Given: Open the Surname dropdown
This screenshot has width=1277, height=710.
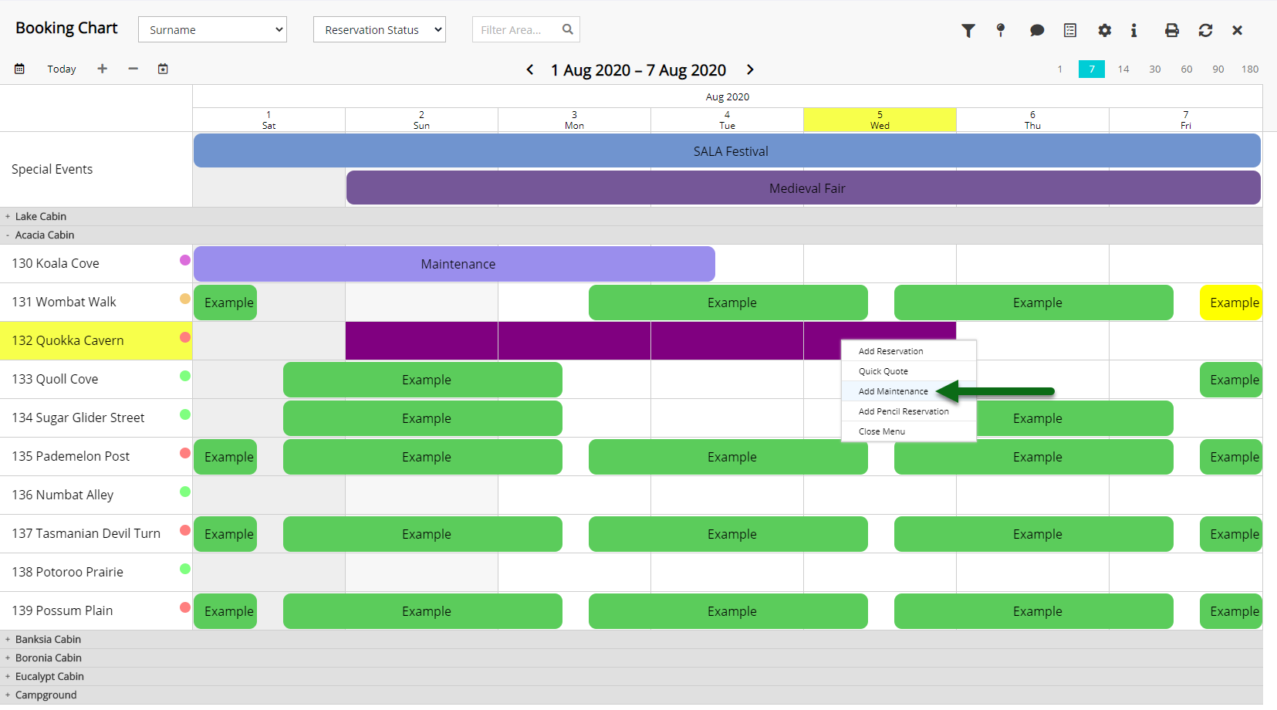Looking at the screenshot, I should click(212, 29).
